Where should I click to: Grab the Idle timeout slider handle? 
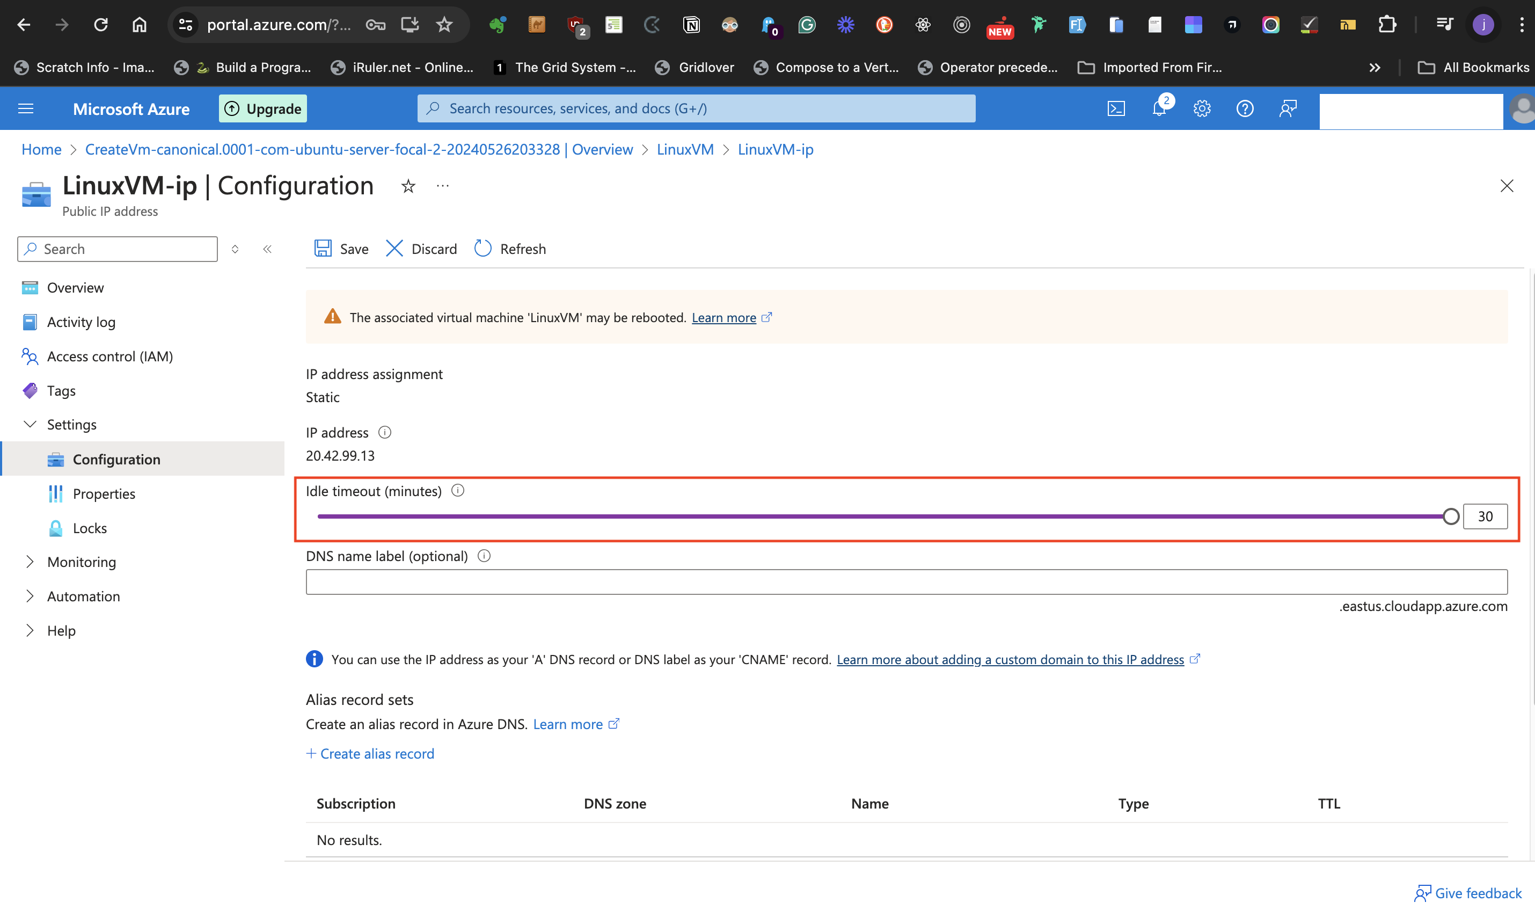coord(1451,516)
